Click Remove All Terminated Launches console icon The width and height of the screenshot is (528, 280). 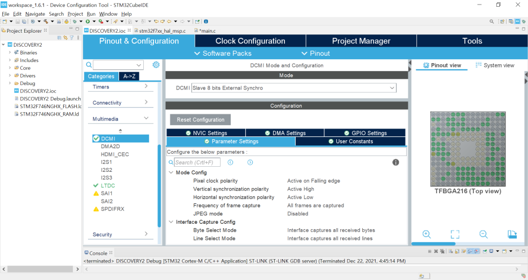[442, 251]
